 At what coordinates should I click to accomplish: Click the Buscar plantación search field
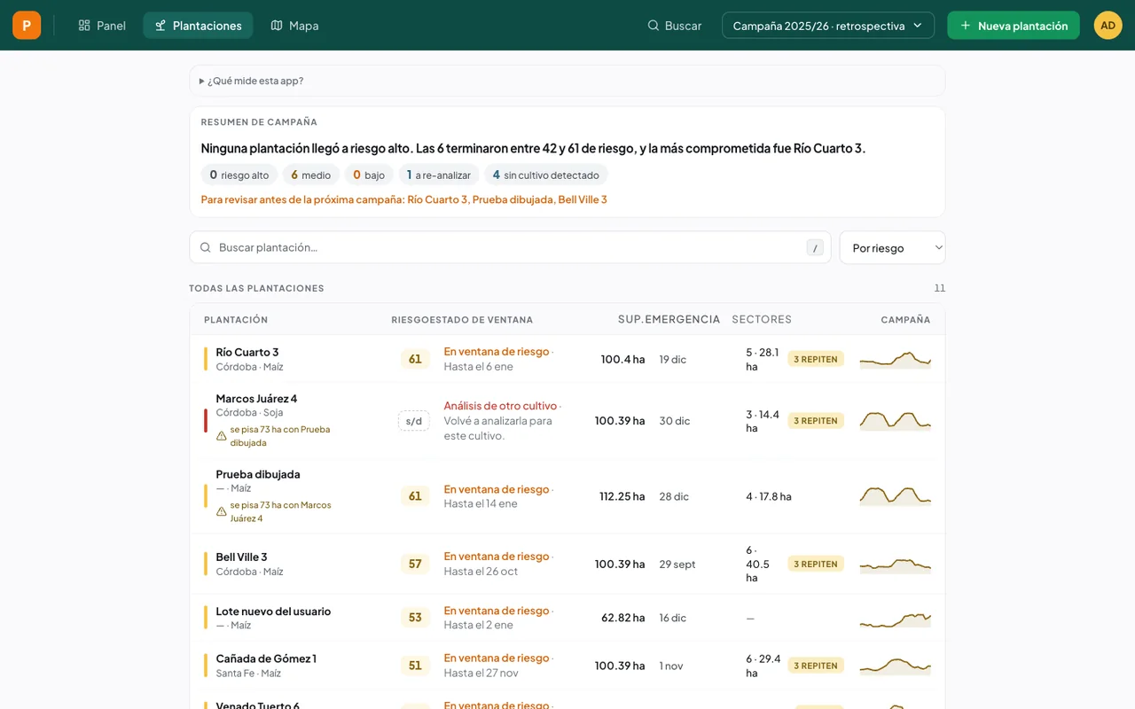(x=510, y=247)
